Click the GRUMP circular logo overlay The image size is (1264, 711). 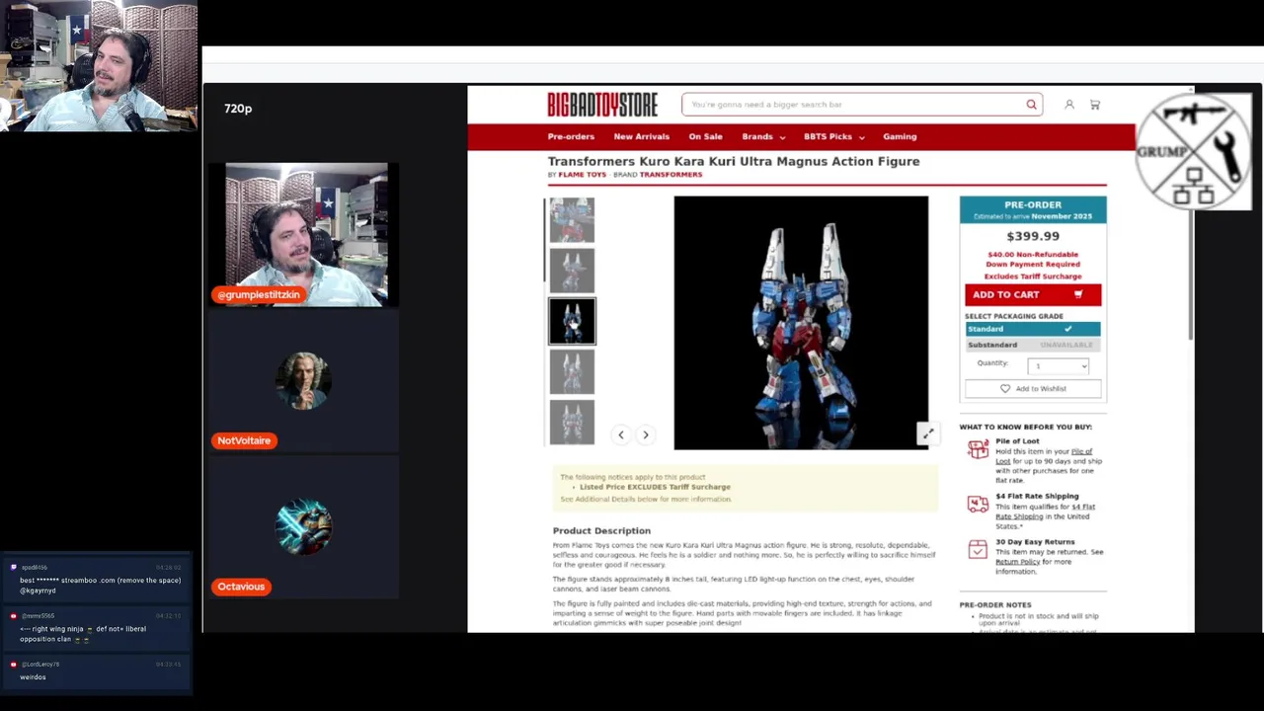coord(1193,151)
